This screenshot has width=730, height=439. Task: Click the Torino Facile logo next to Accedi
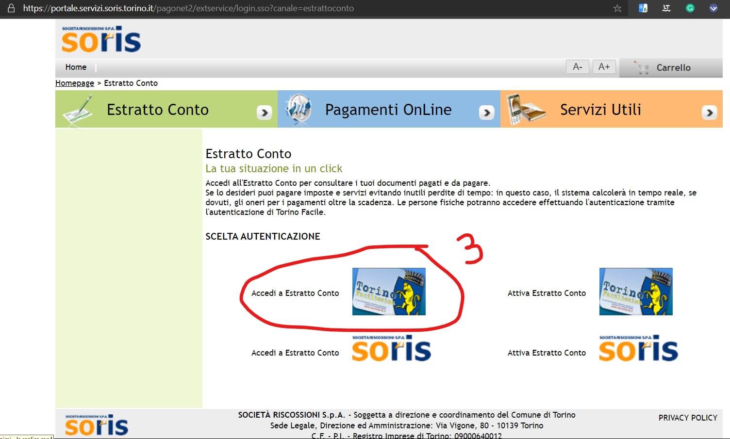[x=388, y=292]
